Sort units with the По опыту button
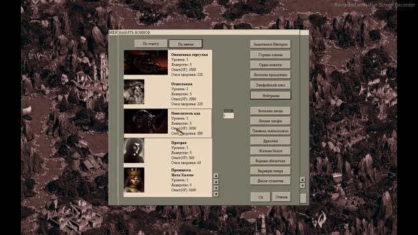The width and height of the screenshot is (418, 235). click(x=151, y=44)
